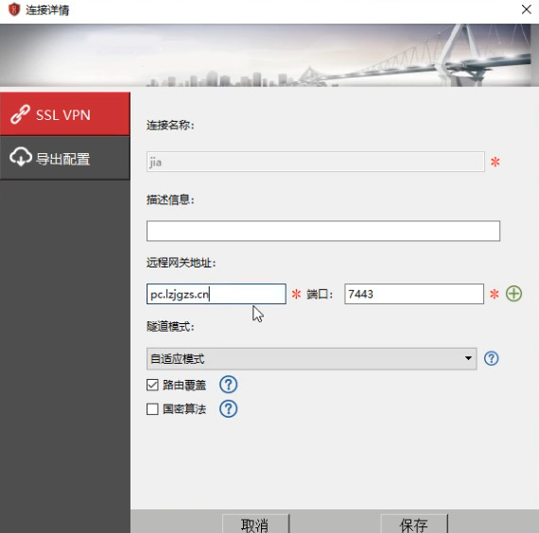Close the 连接详情 dialog window
Image resolution: width=539 pixels, height=533 pixels.
coord(527,9)
